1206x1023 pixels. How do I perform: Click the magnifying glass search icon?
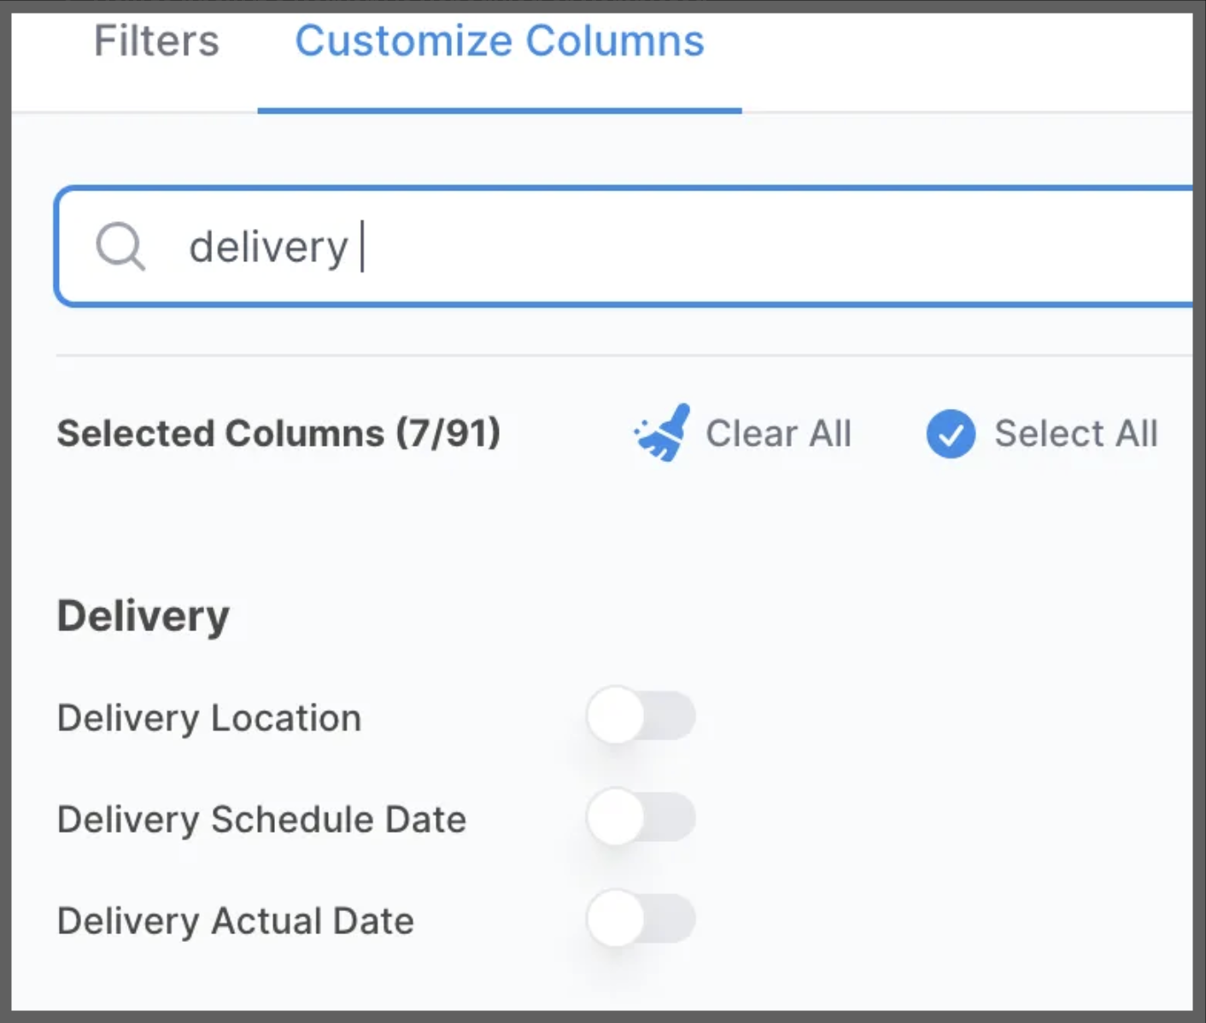pos(120,247)
